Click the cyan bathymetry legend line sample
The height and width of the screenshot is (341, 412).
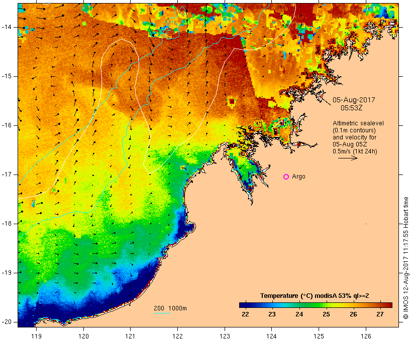[162, 313]
